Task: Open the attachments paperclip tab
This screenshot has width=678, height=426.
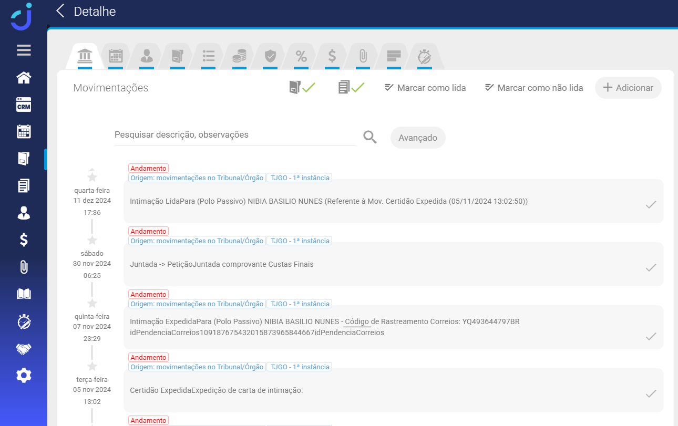Action: click(x=363, y=56)
